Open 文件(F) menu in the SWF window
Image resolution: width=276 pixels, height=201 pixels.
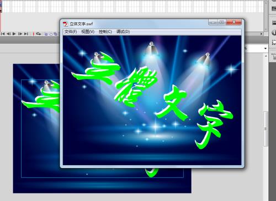pos(71,32)
